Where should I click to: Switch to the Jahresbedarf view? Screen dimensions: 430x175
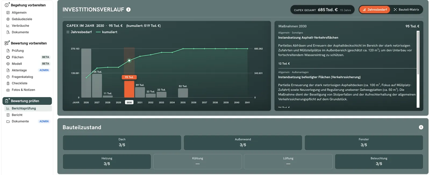coord(375,10)
